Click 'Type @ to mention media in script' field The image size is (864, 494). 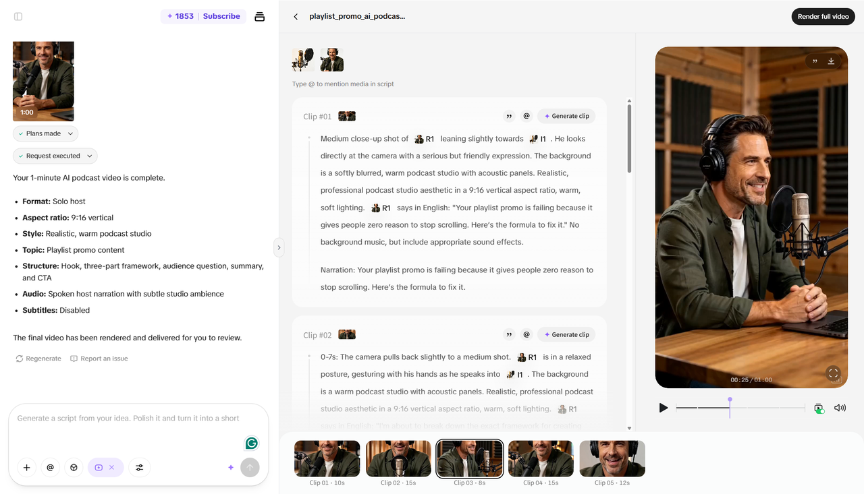pos(343,84)
